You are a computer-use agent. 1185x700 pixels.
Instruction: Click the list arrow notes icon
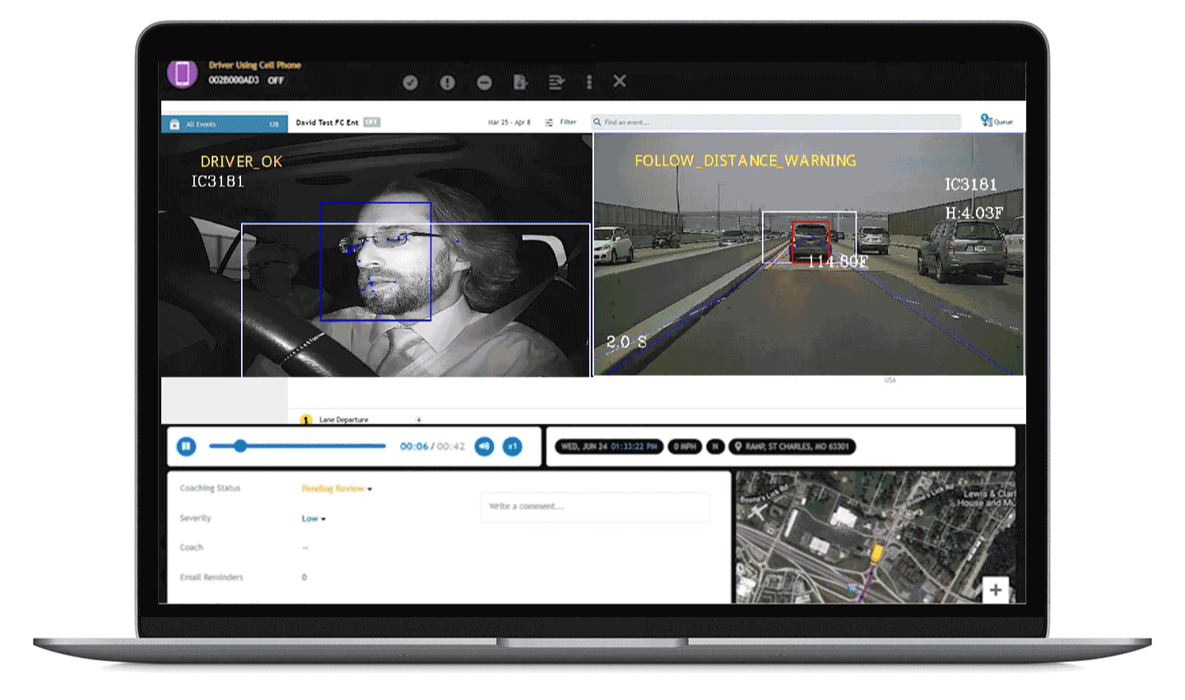(556, 82)
